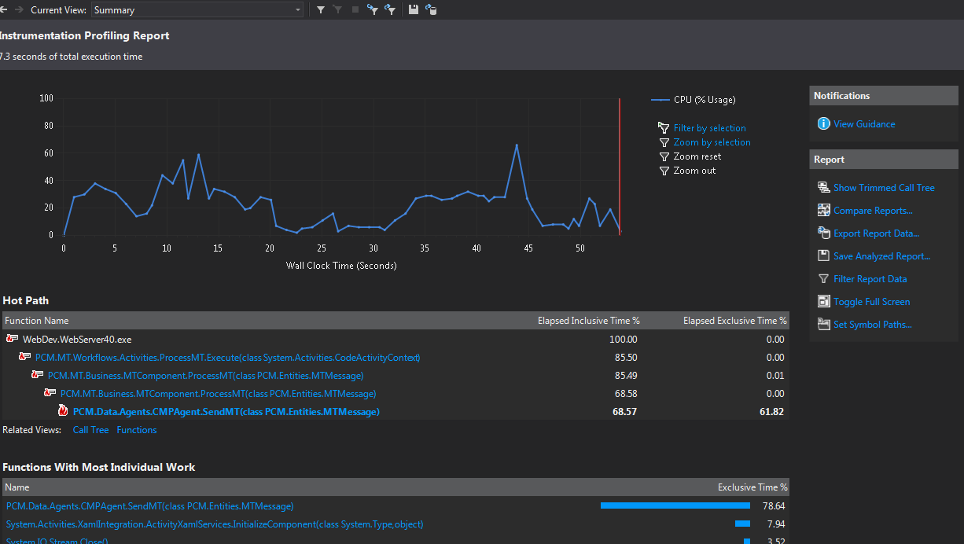Click the Zoom reset chart link

[x=695, y=156]
